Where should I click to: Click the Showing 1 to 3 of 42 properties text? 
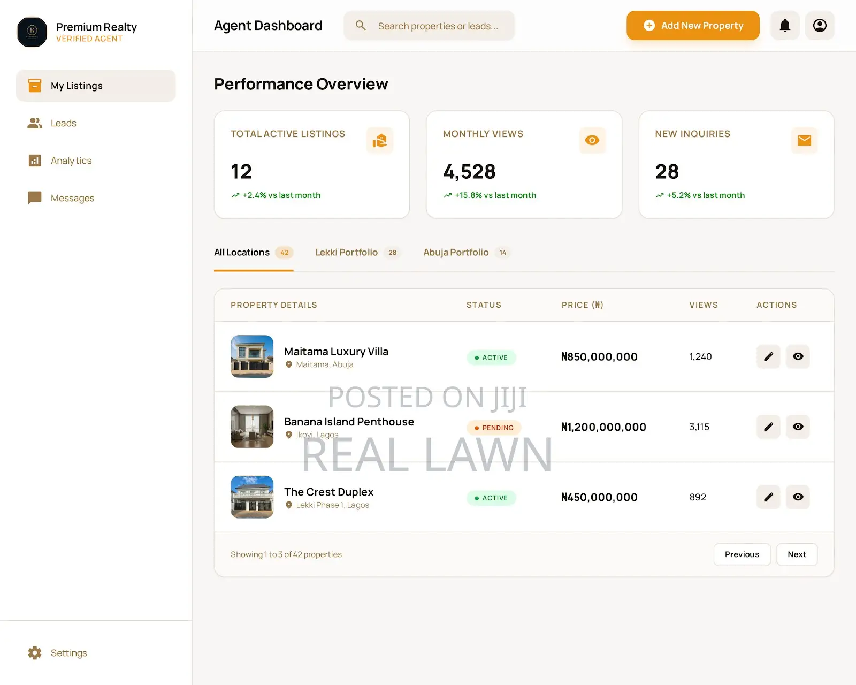click(286, 554)
